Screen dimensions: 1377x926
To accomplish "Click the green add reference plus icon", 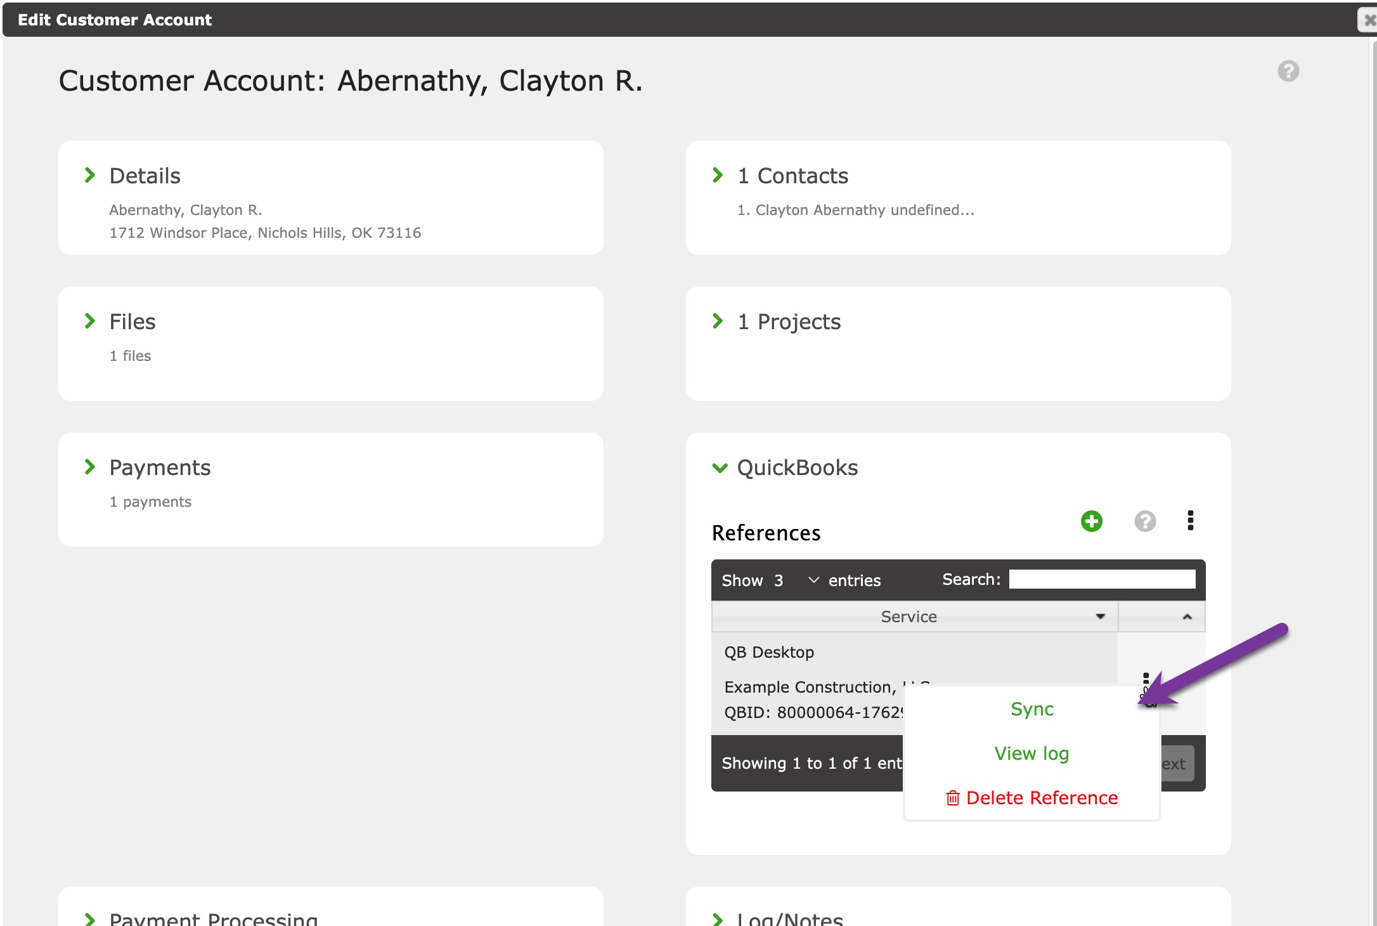I will coord(1091,521).
